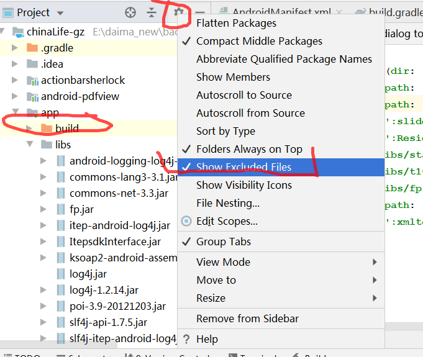Enable Autoscroll from Source
Screen dimensions: 423x357
pyautogui.click(x=281, y=113)
